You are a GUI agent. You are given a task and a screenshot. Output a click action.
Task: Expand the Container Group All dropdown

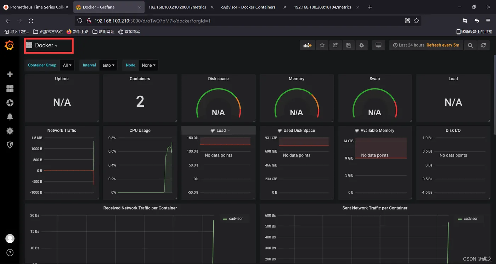pos(67,65)
